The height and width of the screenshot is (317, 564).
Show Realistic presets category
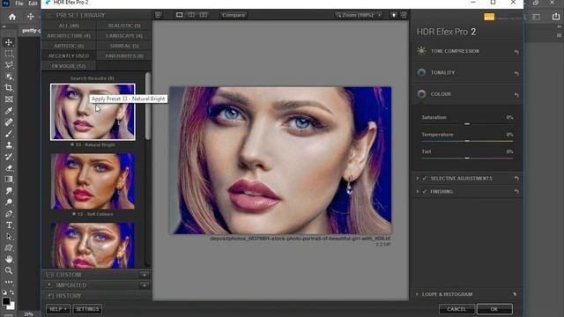tap(124, 26)
